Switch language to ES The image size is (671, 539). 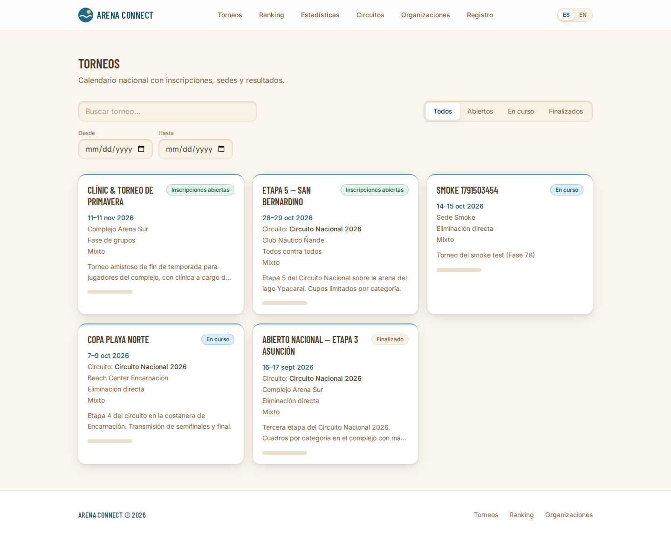pos(566,15)
